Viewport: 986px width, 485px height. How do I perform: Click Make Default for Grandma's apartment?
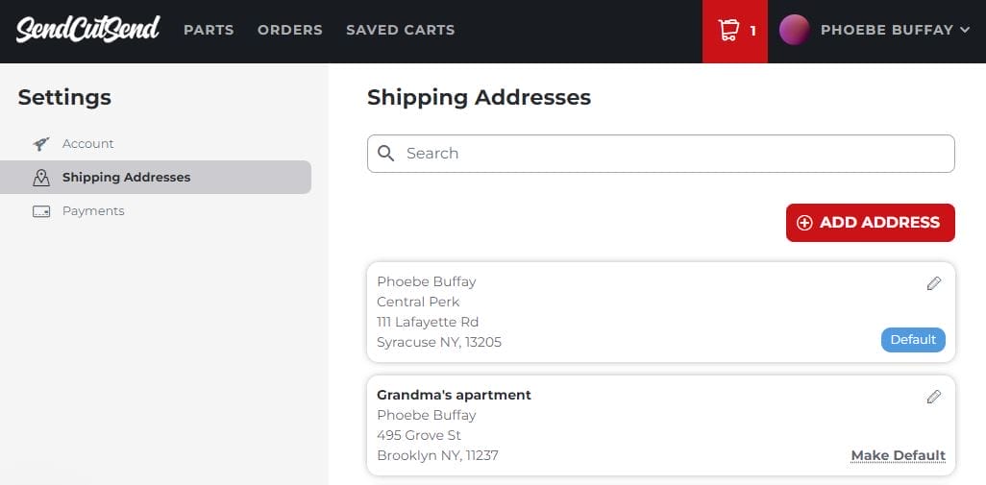898,455
